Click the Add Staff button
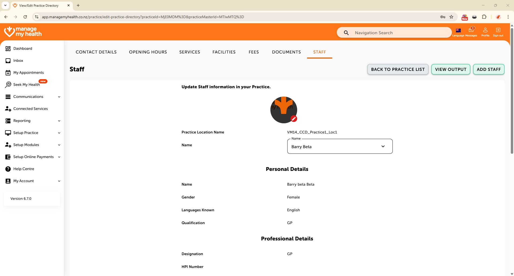This screenshot has height=276, width=514. point(488,70)
